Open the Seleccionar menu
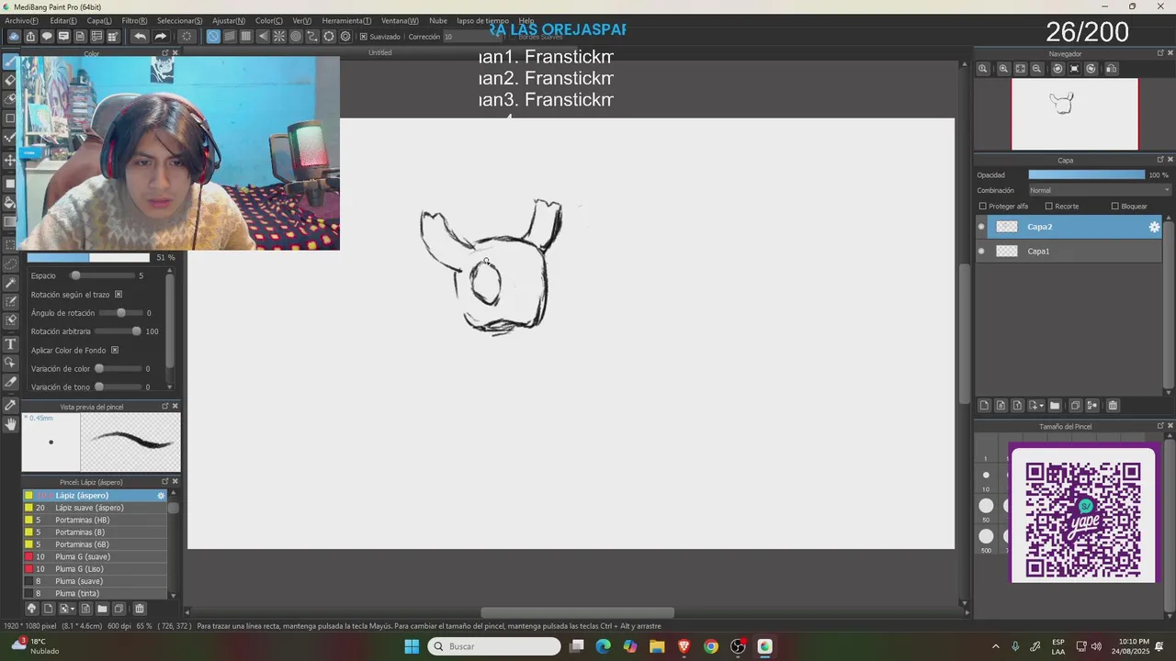The width and height of the screenshot is (1176, 661). (x=180, y=20)
